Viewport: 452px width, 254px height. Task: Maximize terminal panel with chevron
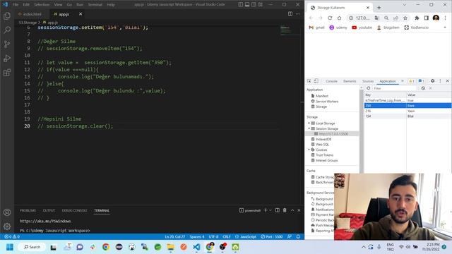click(292, 210)
